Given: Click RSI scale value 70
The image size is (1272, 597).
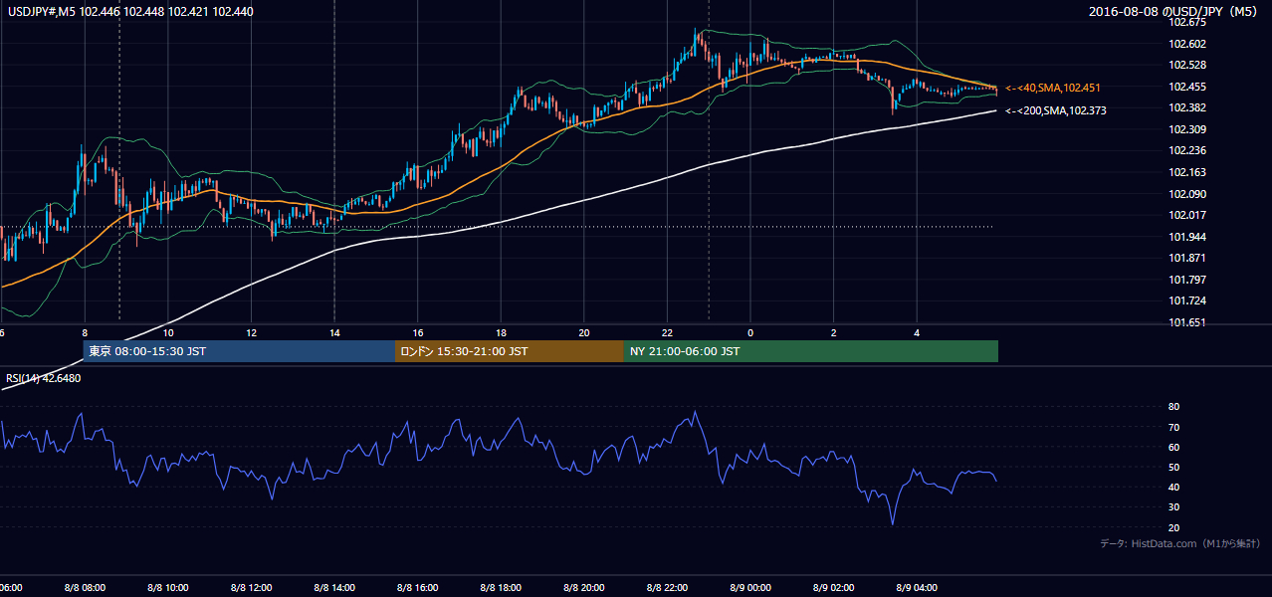Looking at the screenshot, I should coord(1173,427).
